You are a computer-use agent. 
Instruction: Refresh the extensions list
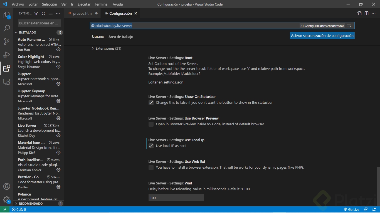pos(43,13)
